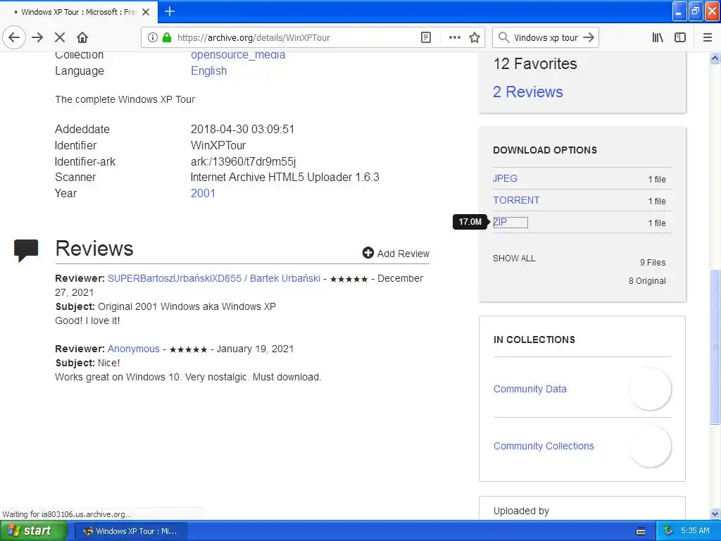Toggle reader view icon

pyautogui.click(x=426, y=37)
